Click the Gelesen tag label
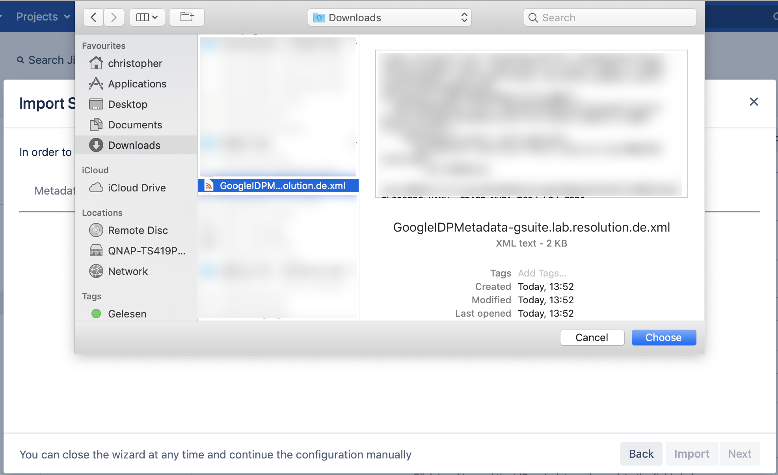778x475 pixels. (x=127, y=314)
